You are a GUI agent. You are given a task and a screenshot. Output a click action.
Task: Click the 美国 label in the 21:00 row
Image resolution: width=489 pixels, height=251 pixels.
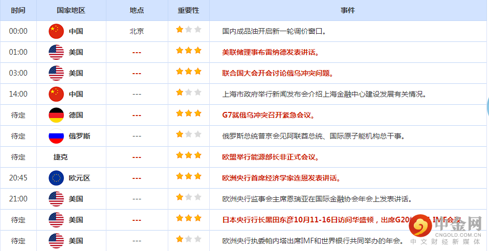(x=76, y=199)
